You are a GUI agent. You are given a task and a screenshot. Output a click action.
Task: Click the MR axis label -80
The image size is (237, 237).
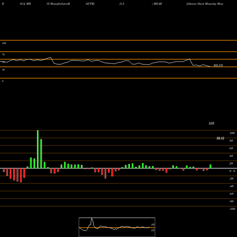coord(231,201)
